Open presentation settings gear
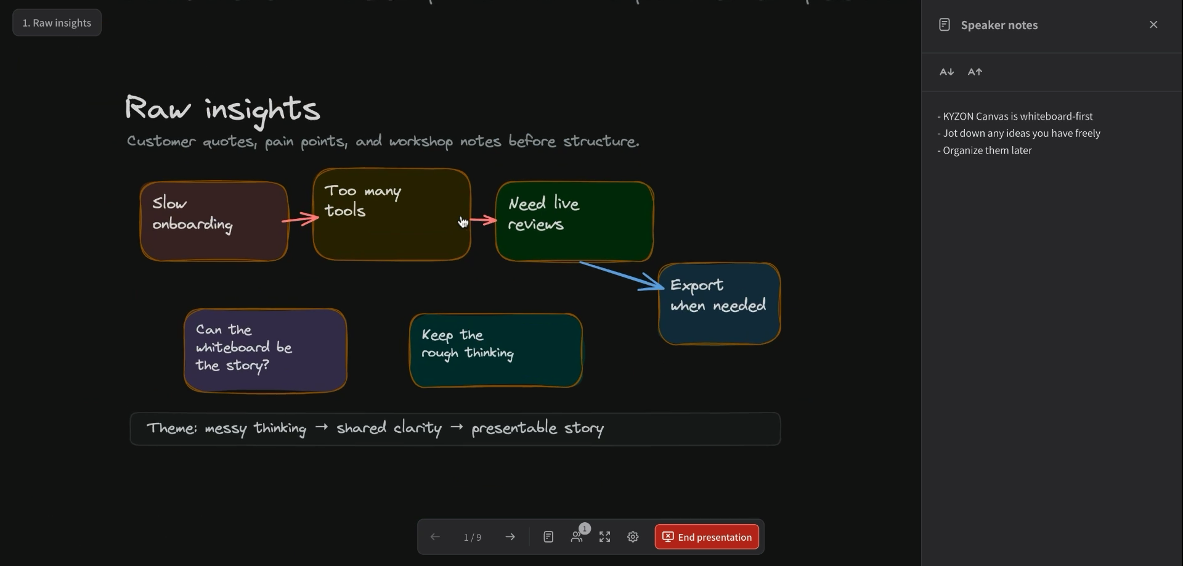The width and height of the screenshot is (1183, 566). [633, 537]
